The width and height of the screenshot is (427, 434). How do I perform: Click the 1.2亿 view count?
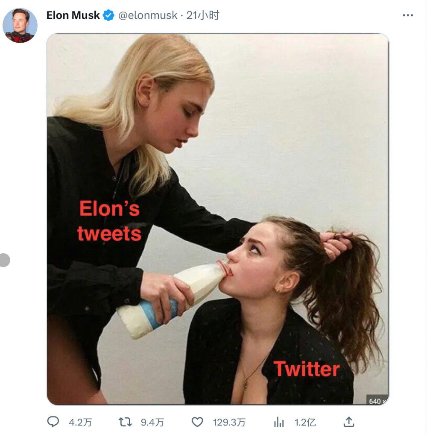pyautogui.click(x=305, y=422)
